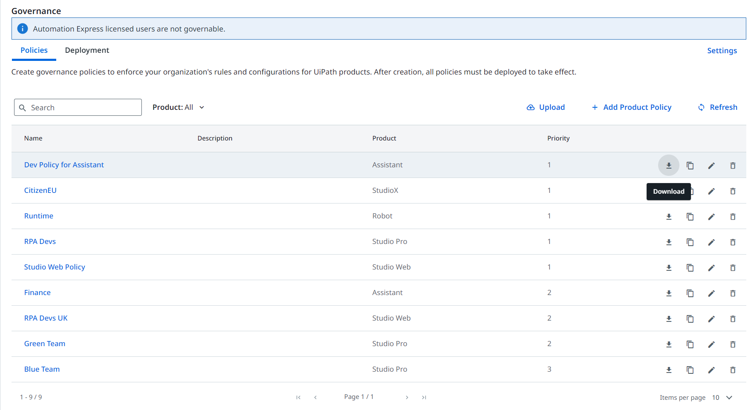
Task: Download the Blue Team policy
Action: [669, 370]
